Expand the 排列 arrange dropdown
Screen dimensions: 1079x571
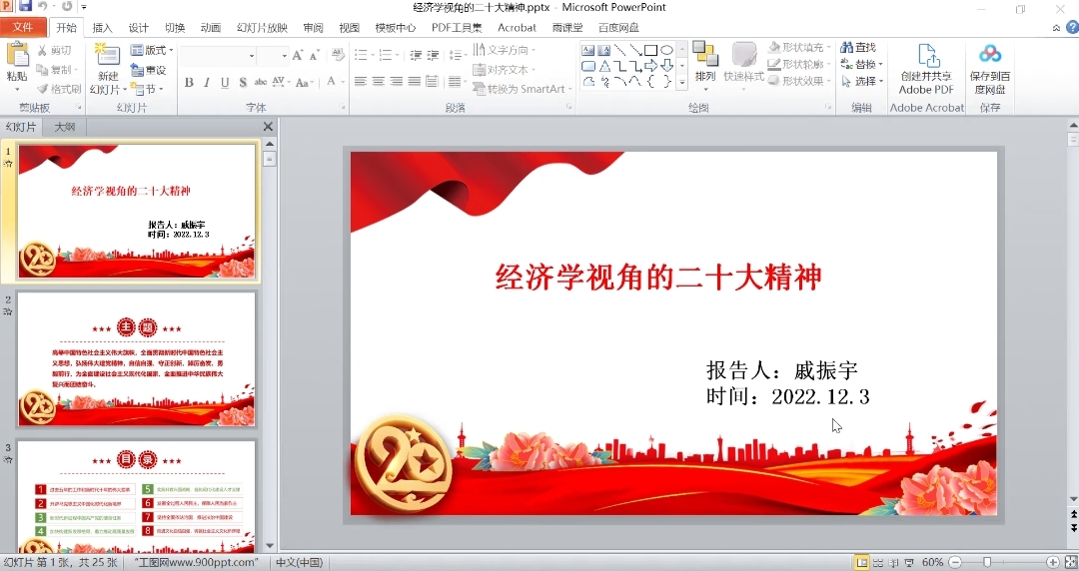[705, 77]
